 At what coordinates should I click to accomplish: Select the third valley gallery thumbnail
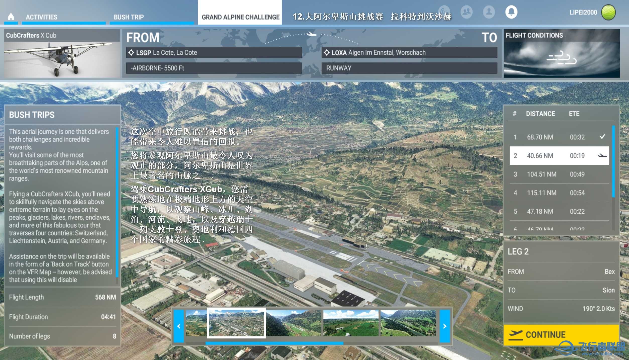click(294, 323)
